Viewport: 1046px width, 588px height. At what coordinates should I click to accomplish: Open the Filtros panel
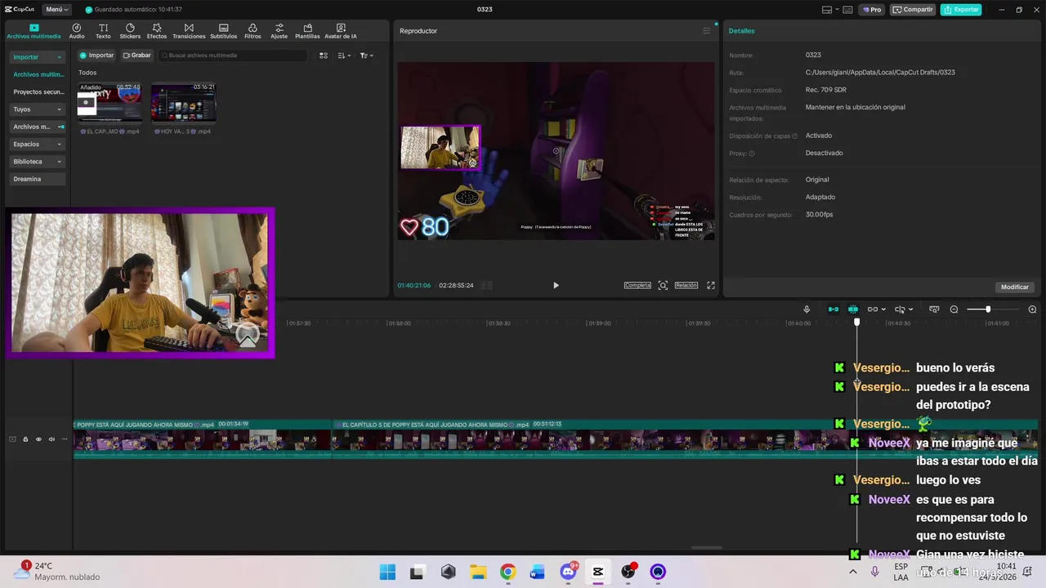click(253, 31)
